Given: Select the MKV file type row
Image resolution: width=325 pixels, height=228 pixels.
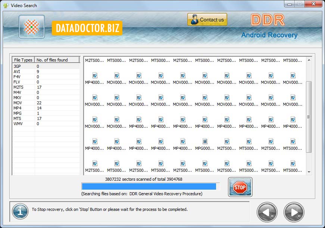Looking at the screenshot, I should 46,98.
